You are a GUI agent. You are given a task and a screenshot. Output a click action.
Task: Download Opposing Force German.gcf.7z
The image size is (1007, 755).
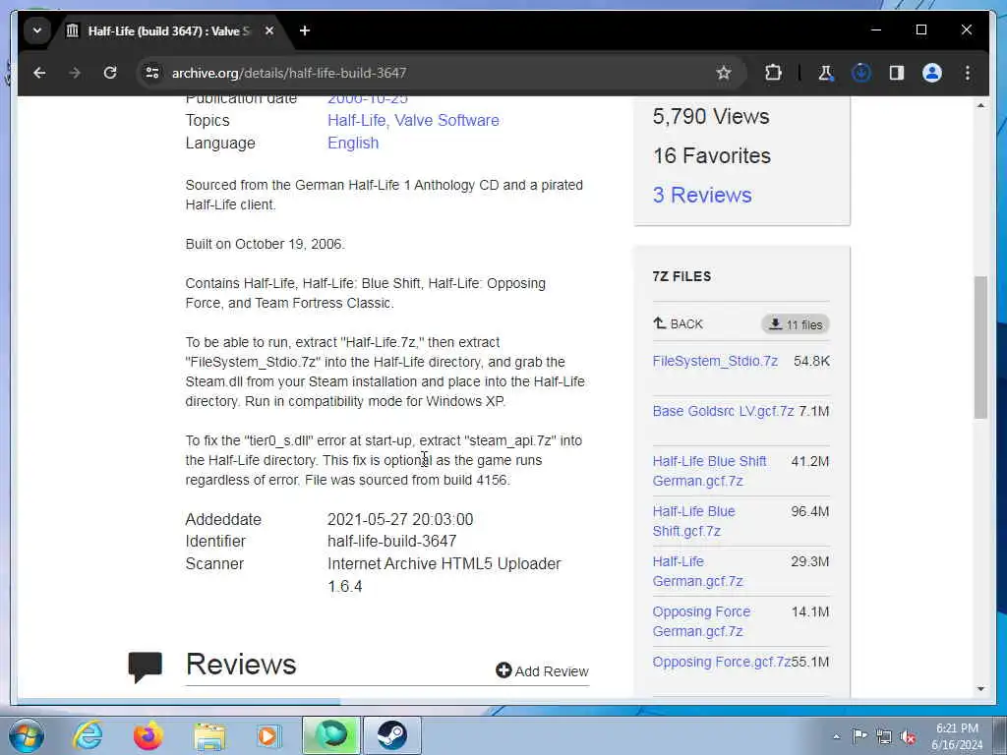(701, 621)
